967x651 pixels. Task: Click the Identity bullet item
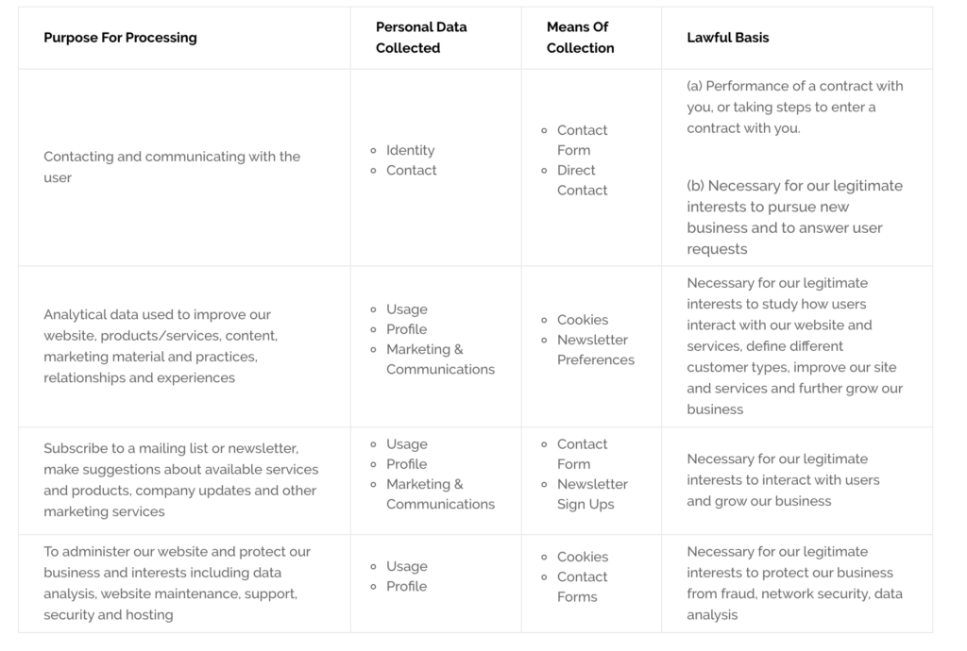(x=410, y=150)
